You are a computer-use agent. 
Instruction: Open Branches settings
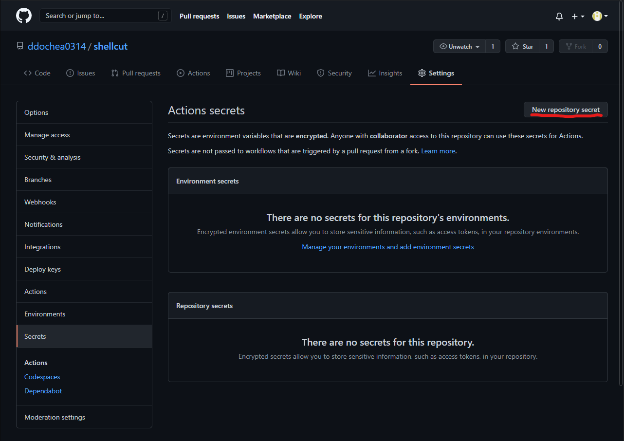pyautogui.click(x=84, y=180)
